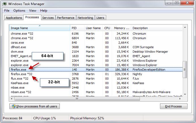Click the f.lux description cell
Screen dimensions: 196x123
pos(136,79)
